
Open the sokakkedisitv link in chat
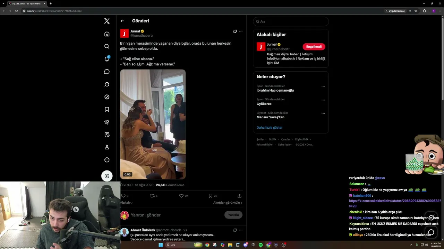[395, 203]
